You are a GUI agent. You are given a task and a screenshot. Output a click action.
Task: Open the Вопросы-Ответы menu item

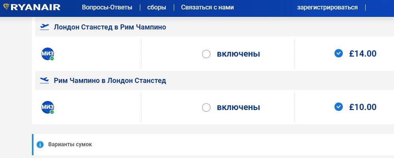click(x=107, y=7)
